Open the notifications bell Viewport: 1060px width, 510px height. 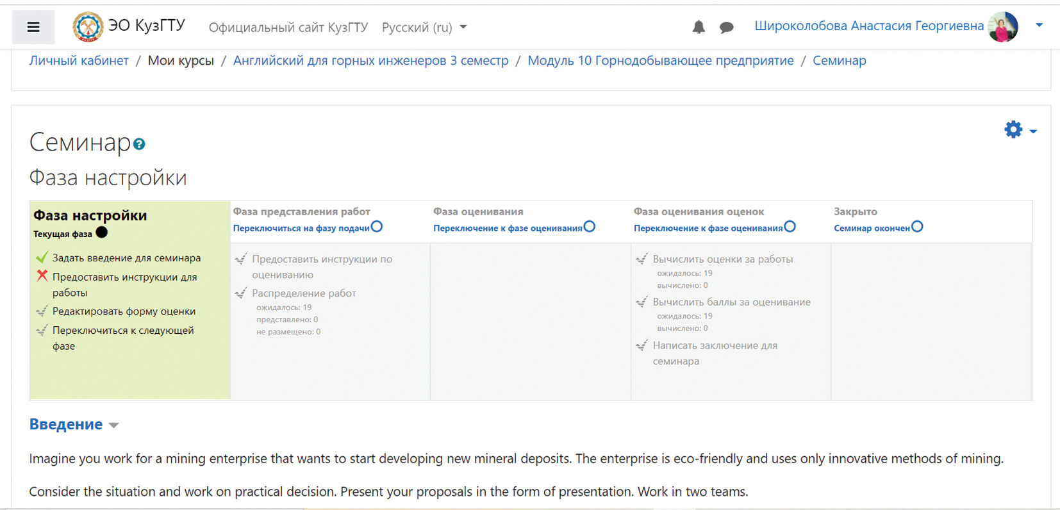coord(699,27)
